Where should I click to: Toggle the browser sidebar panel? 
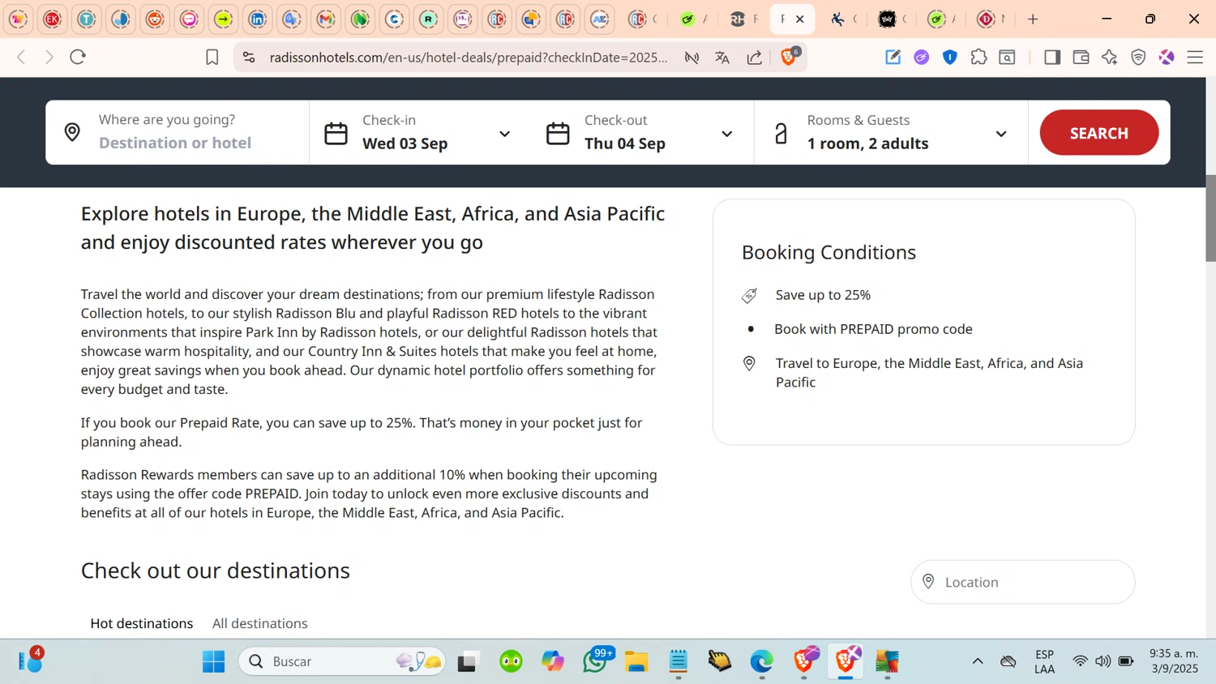[x=1052, y=57]
